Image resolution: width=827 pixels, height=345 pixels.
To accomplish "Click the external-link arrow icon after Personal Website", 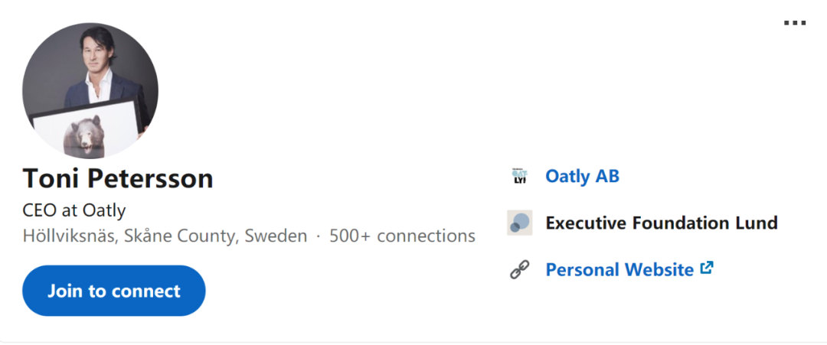I will coord(707,269).
